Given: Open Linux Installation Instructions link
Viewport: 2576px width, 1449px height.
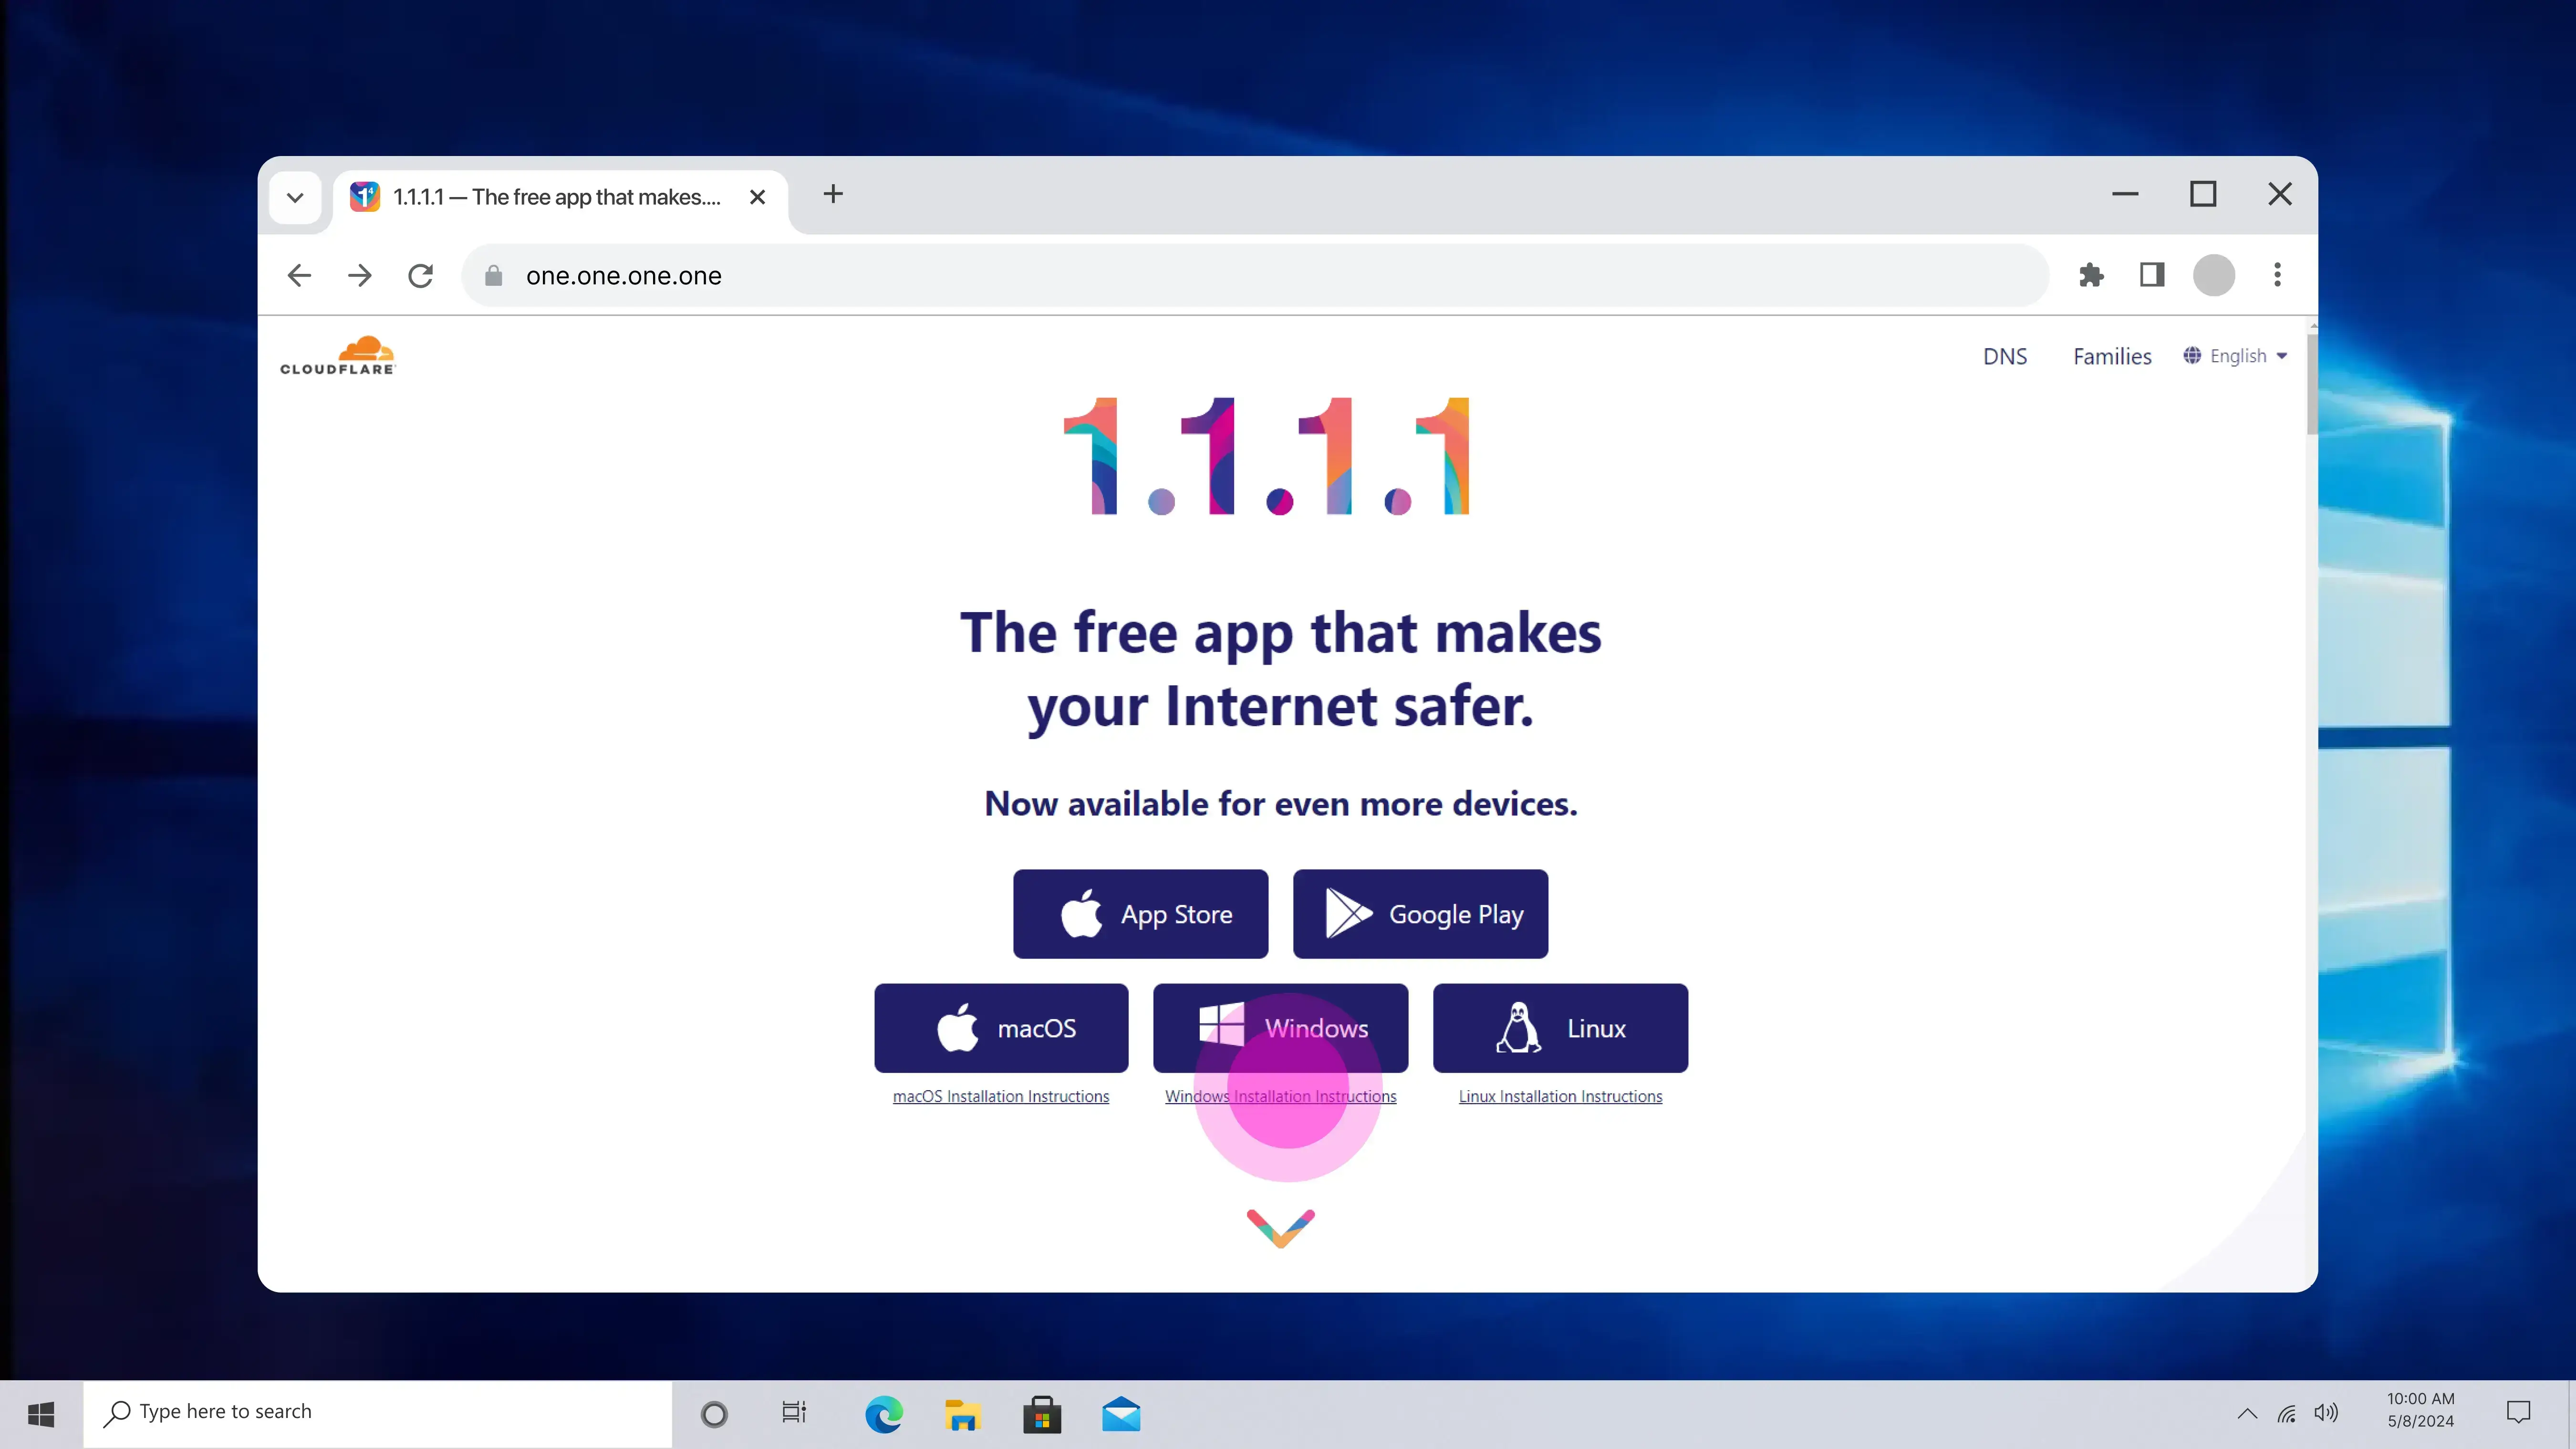Looking at the screenshot, I should click(x=1560, y=1097).
